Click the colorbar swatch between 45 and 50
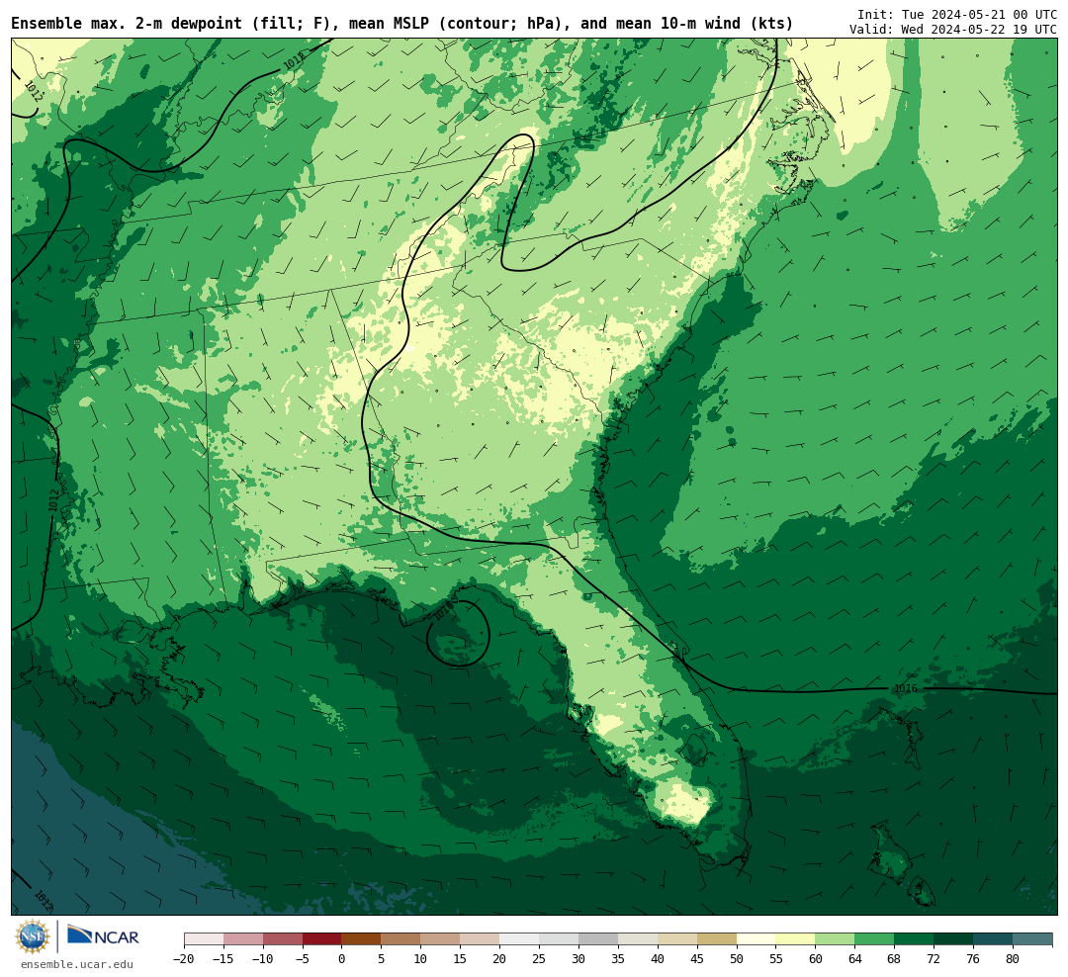 [717, 938]
